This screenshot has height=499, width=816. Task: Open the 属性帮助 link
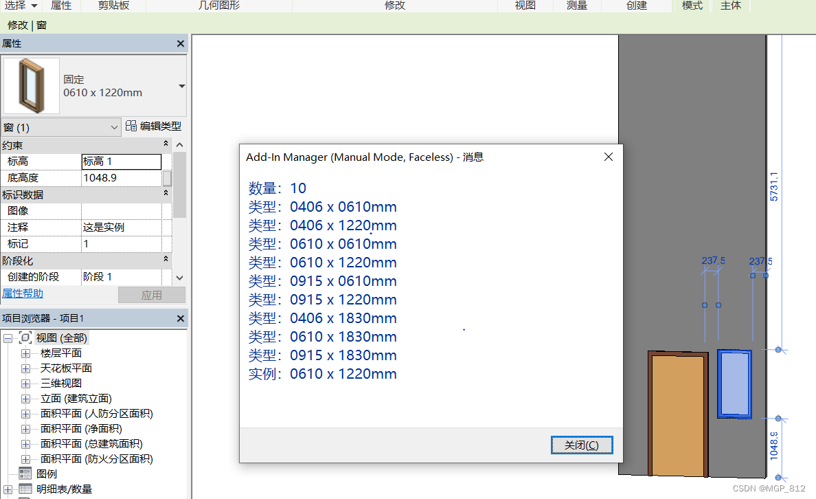point(23,293)
